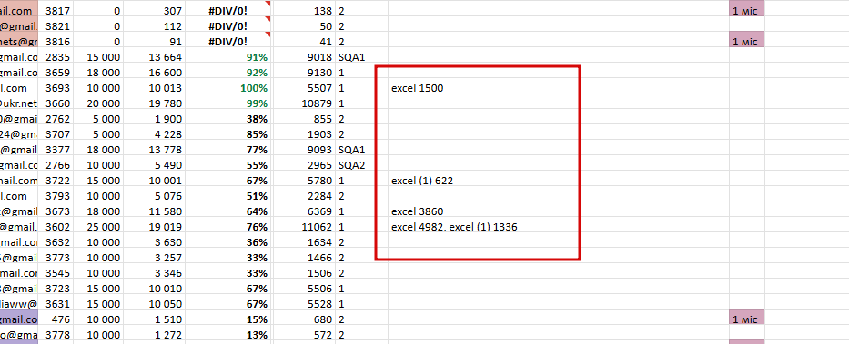Select cell with ID 3816

56,42
